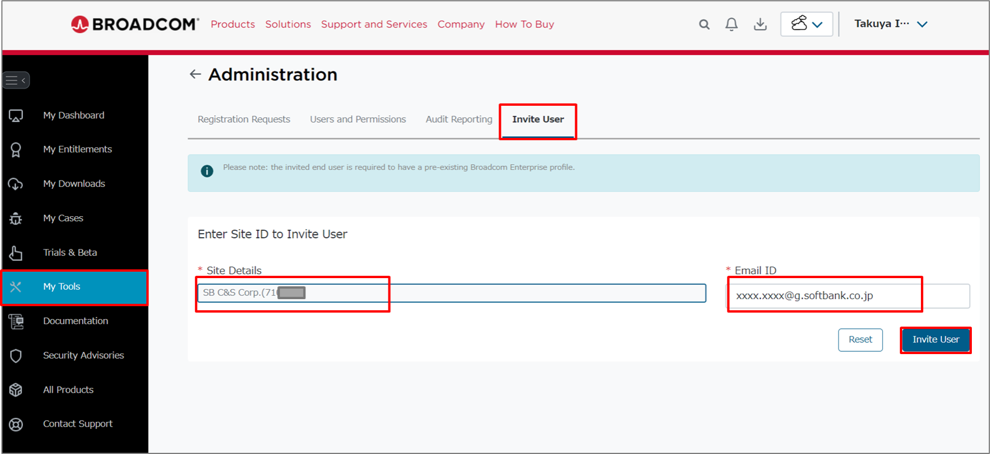Open Documentation in sidebar
Screen dimensions: 990x454
[75, 321]
